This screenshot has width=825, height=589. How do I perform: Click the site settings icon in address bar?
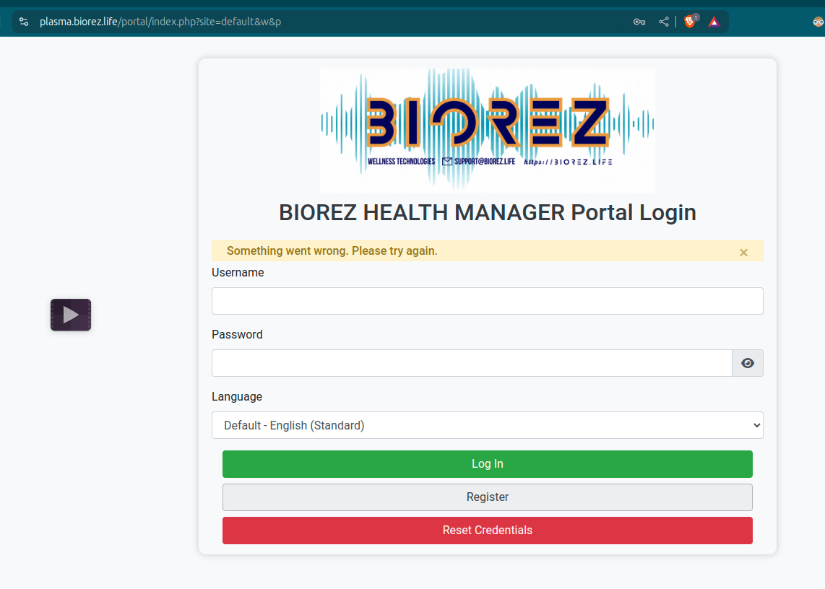[24, 22]
